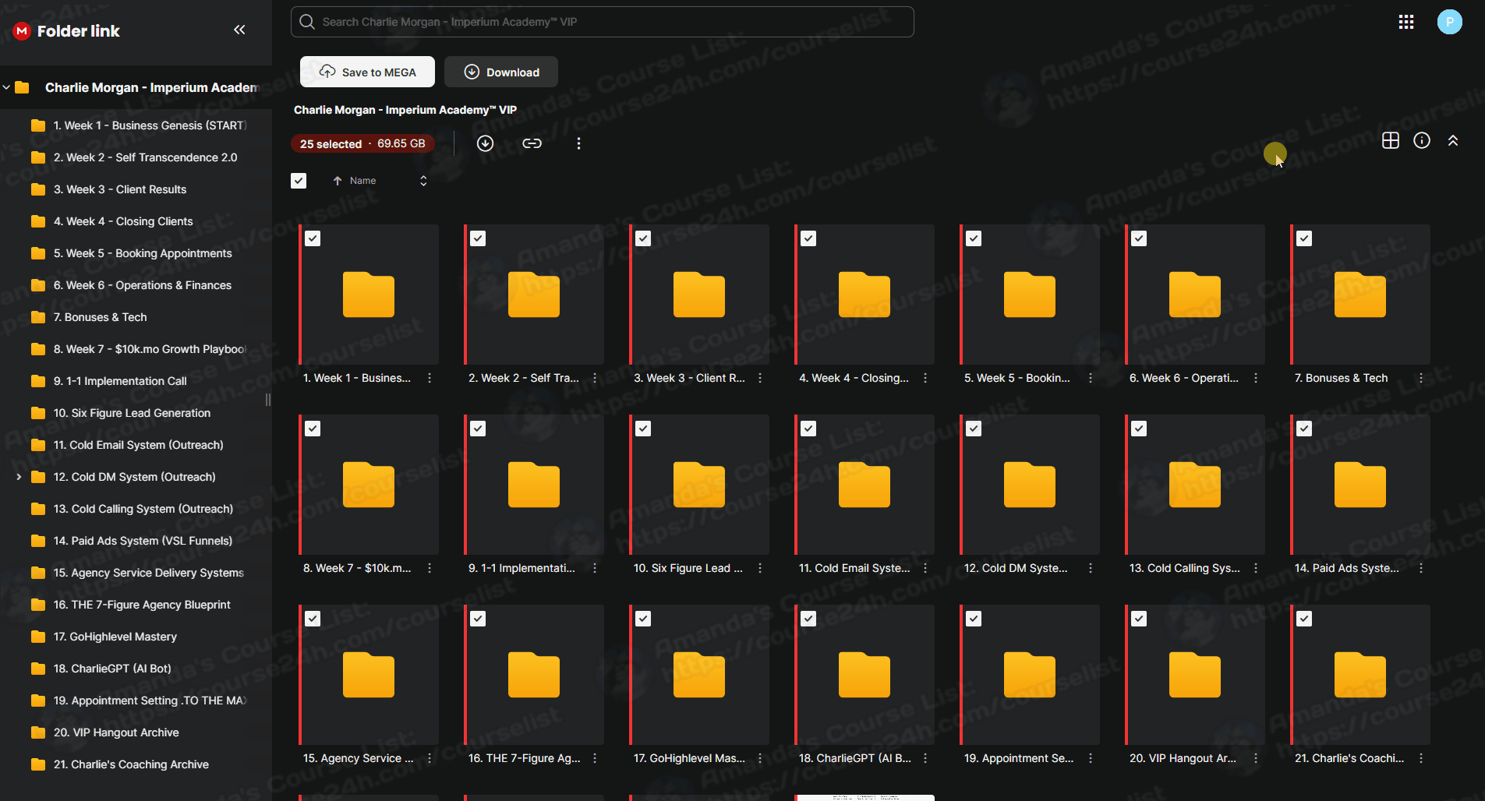
Task: Uncheck the Bonuses & Tech folder checkbox
Action: click(1304, 238)
